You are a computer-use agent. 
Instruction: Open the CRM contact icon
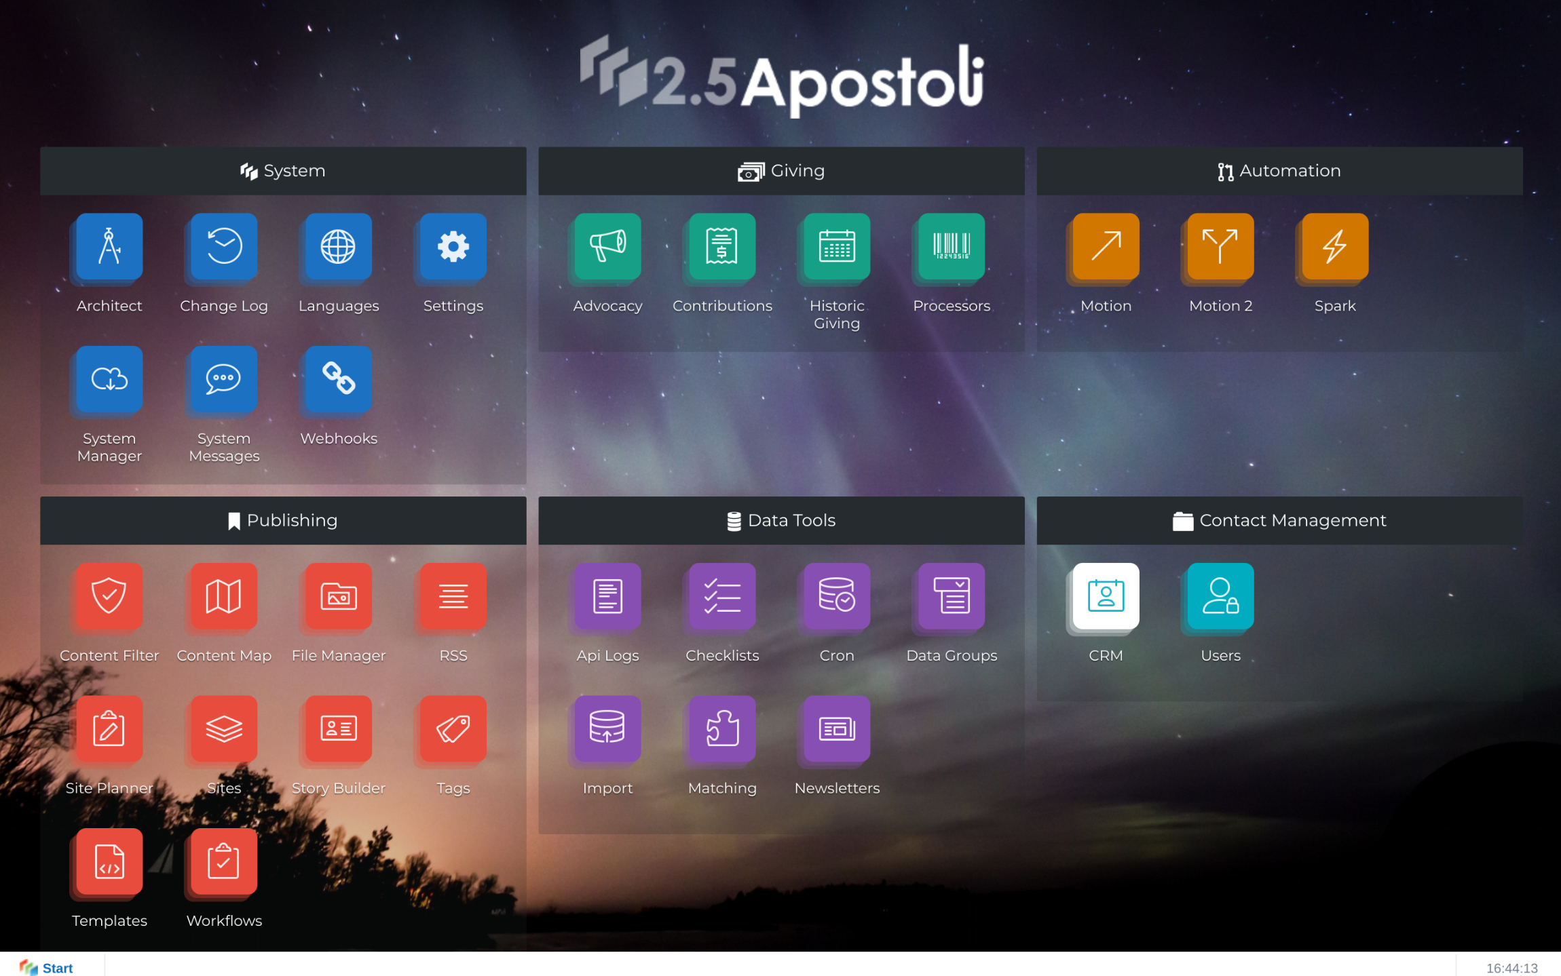1106,596
